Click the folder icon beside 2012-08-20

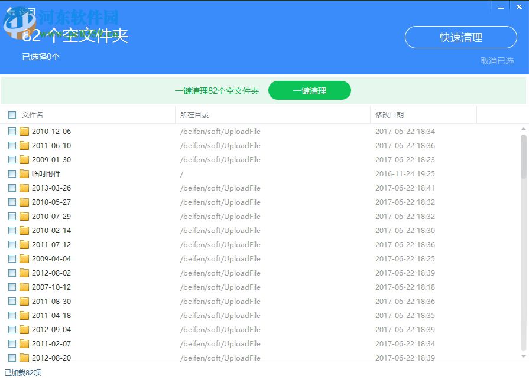pos(24,358)
